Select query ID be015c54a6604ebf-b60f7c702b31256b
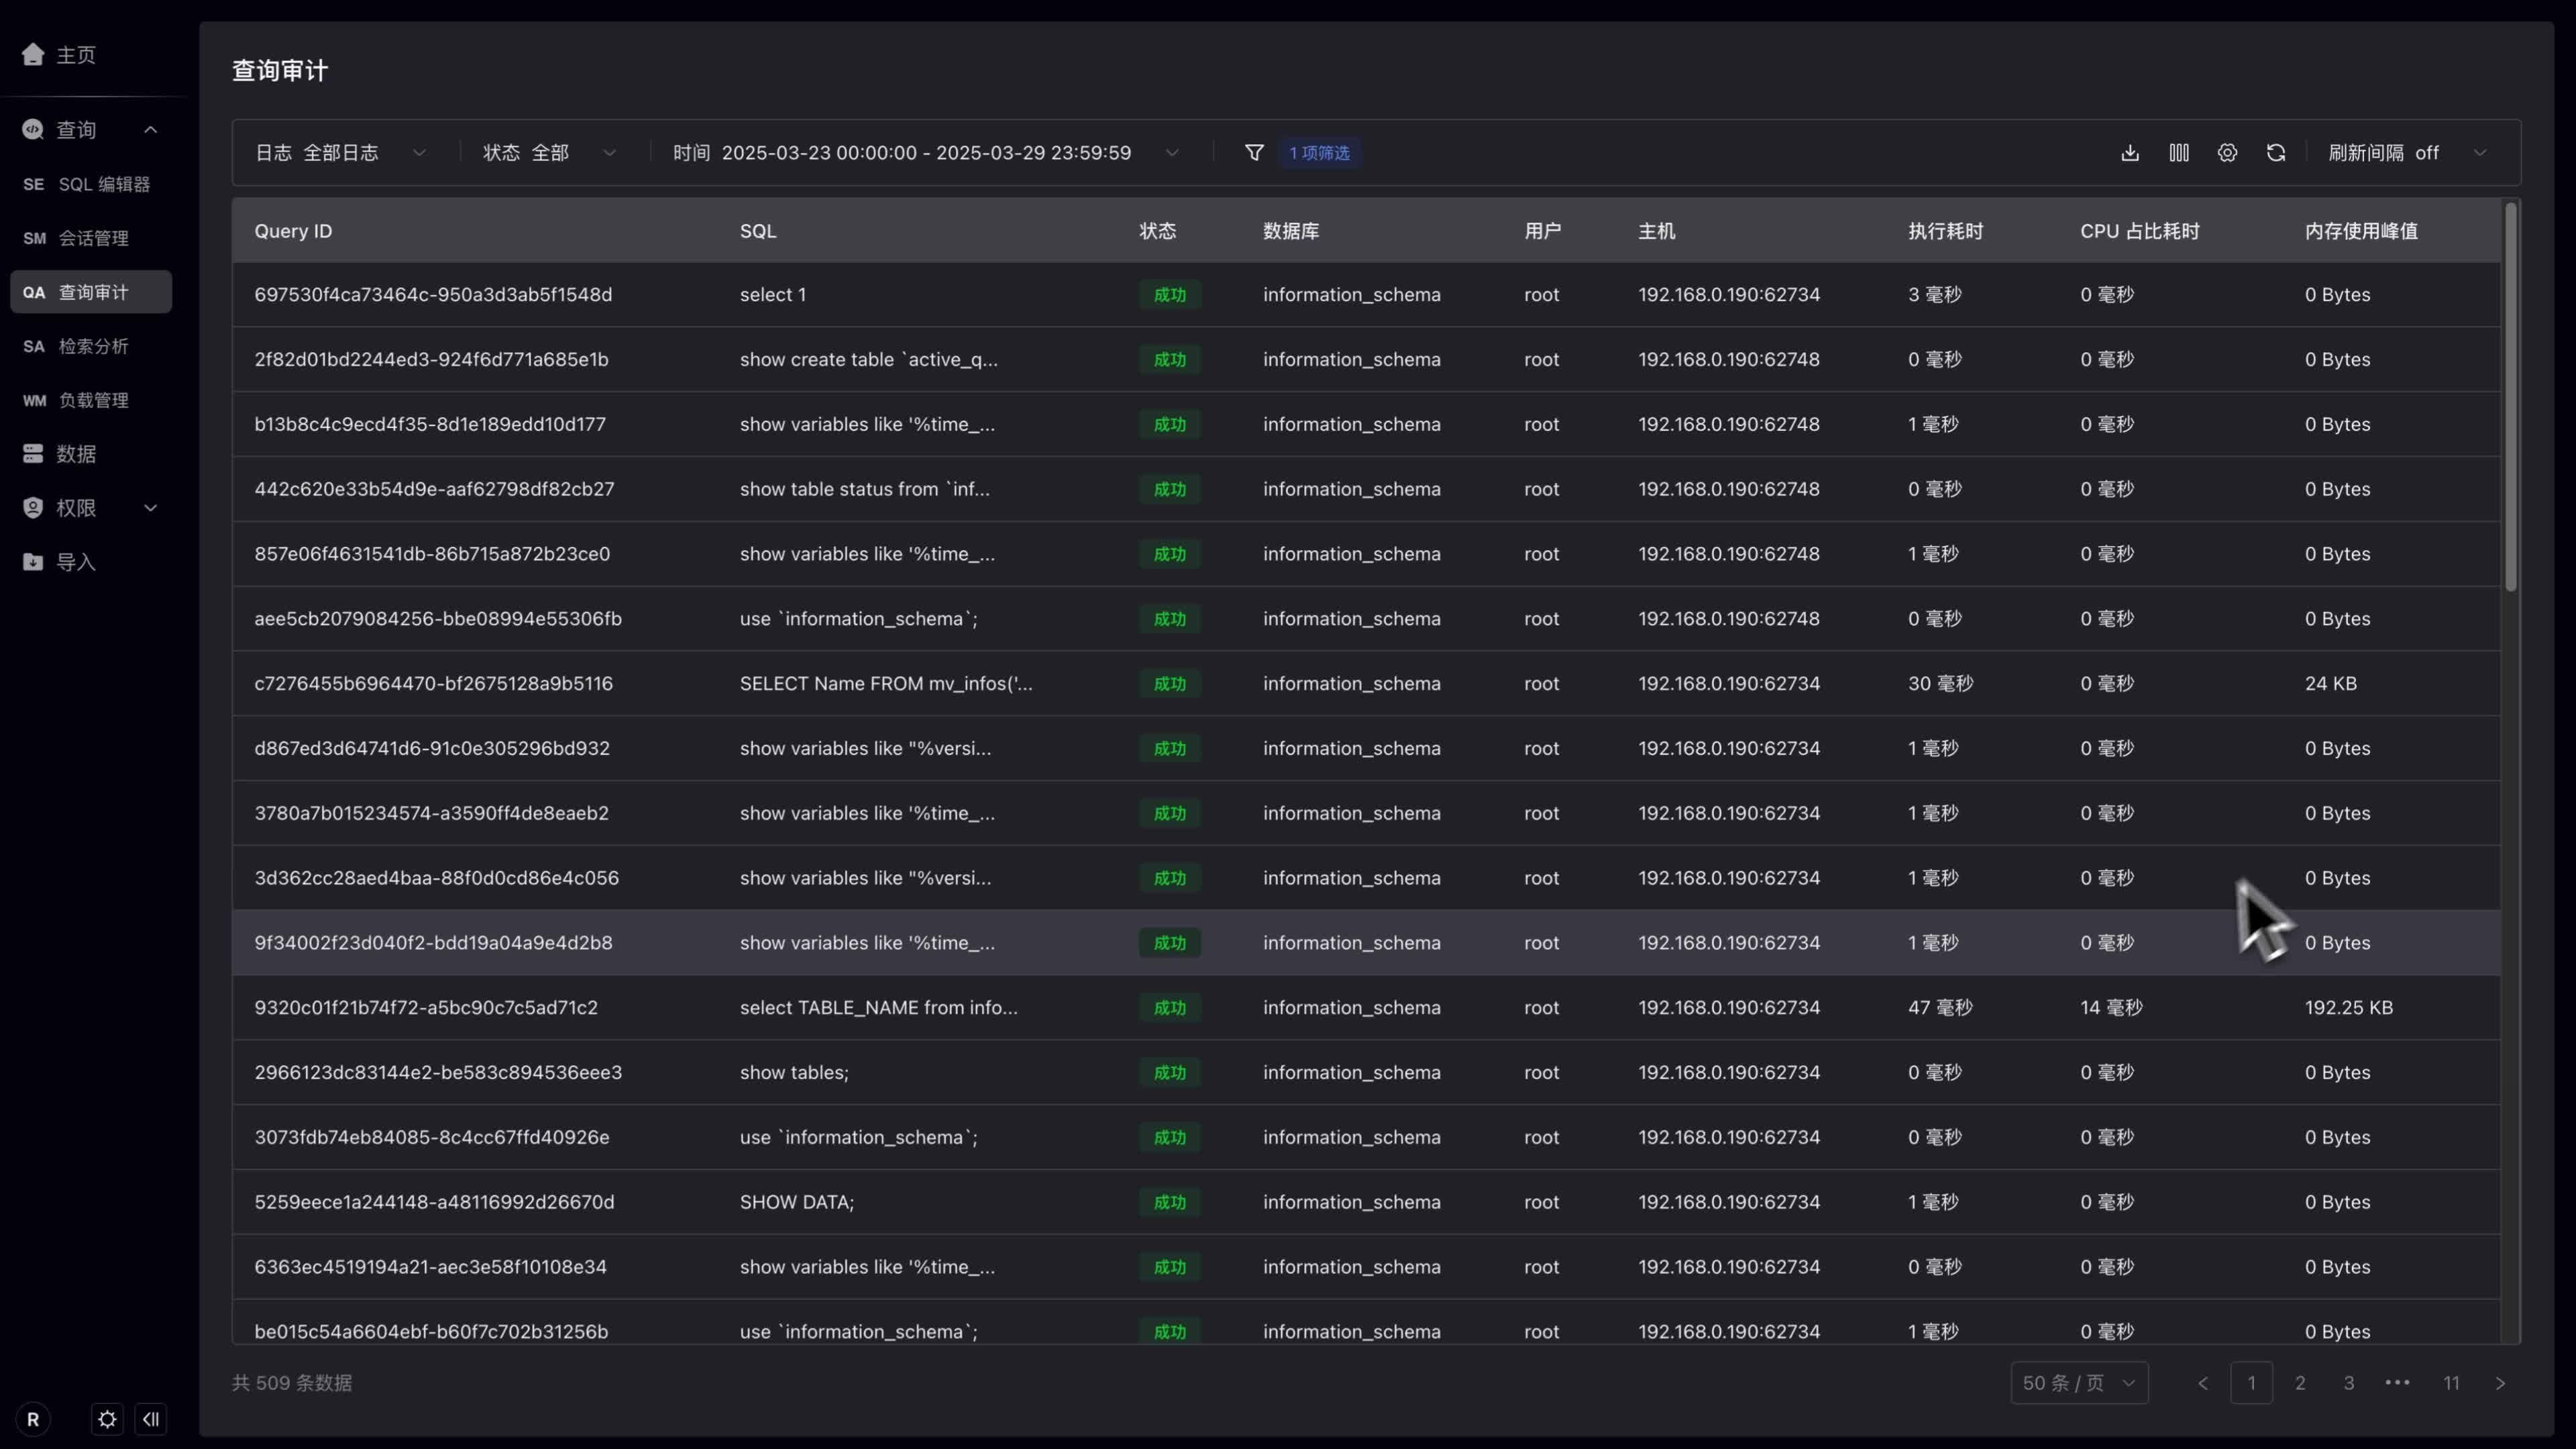2576x1449 pixels. pos(431,1332)
